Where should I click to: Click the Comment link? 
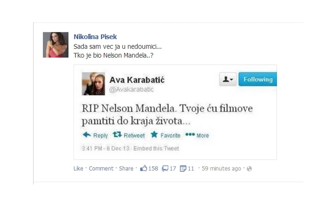coord(101,169)
